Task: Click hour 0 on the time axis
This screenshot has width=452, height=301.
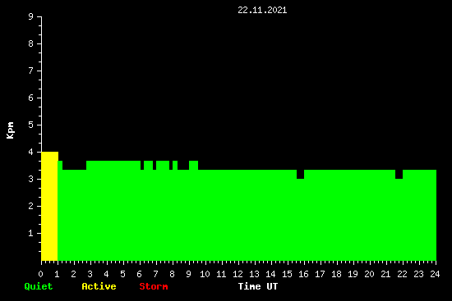Action: tap(40, 274)
